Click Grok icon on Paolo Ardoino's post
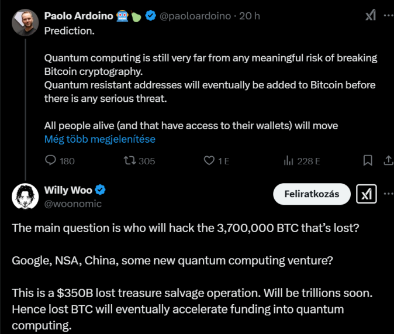This screenshot has width=394, height=334. click(x=370, y=16)
